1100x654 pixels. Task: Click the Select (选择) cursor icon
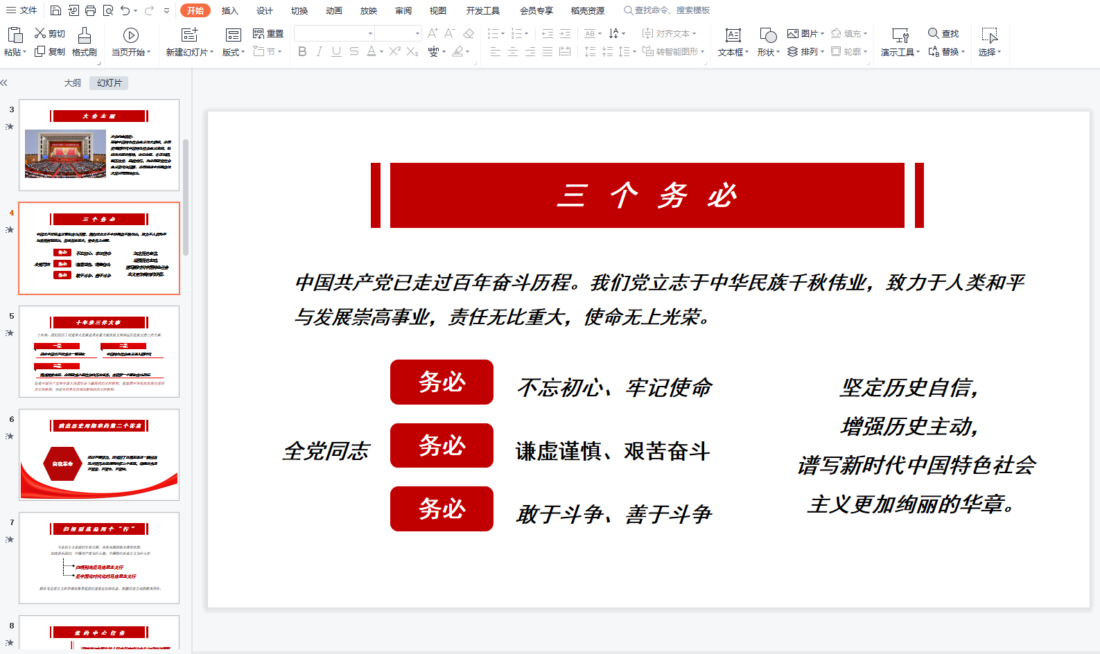point(990,35)
